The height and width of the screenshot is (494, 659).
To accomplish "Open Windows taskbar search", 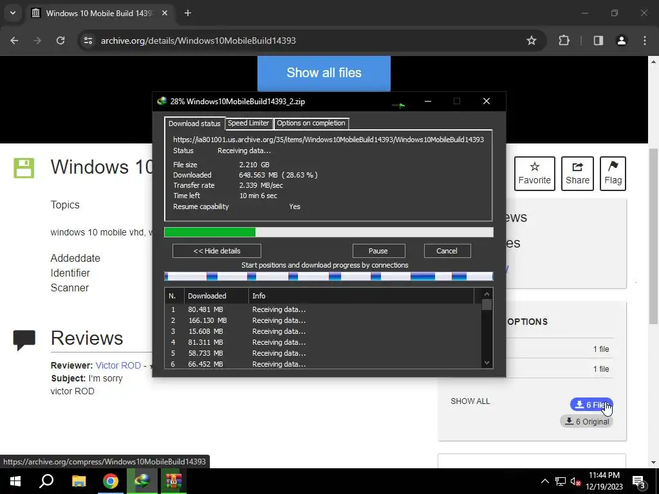I will tap(46, 481).
